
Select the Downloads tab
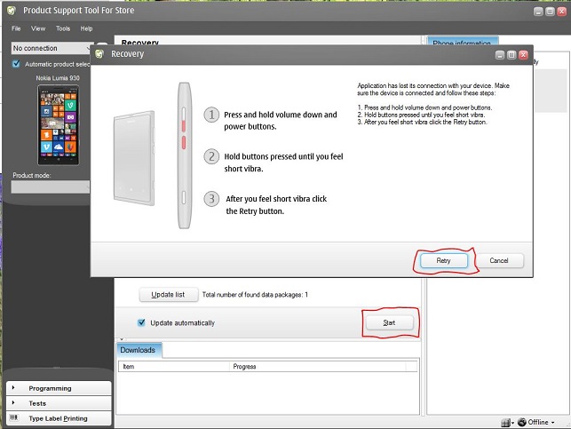139,350
